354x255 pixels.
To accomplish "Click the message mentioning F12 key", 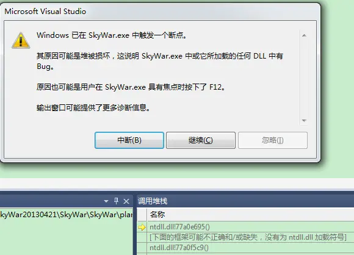I will (131, 87).
